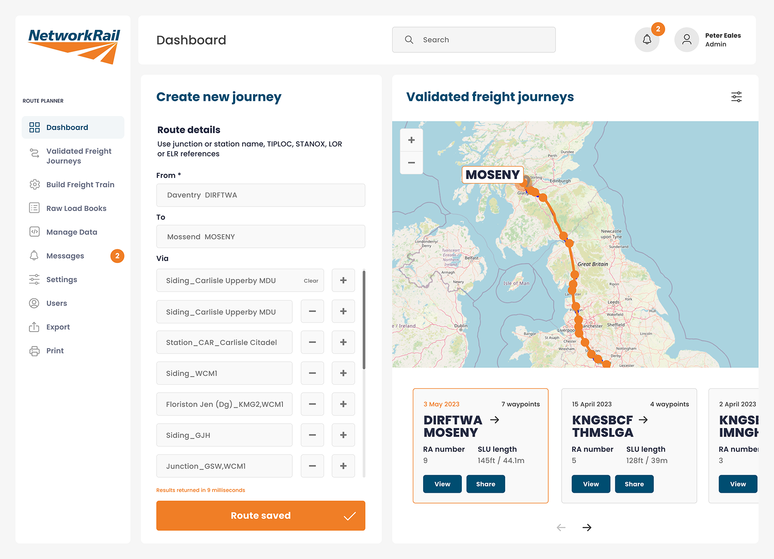Click the Export share icon
This screenshot has width=774, height=559.
point(34,327)
